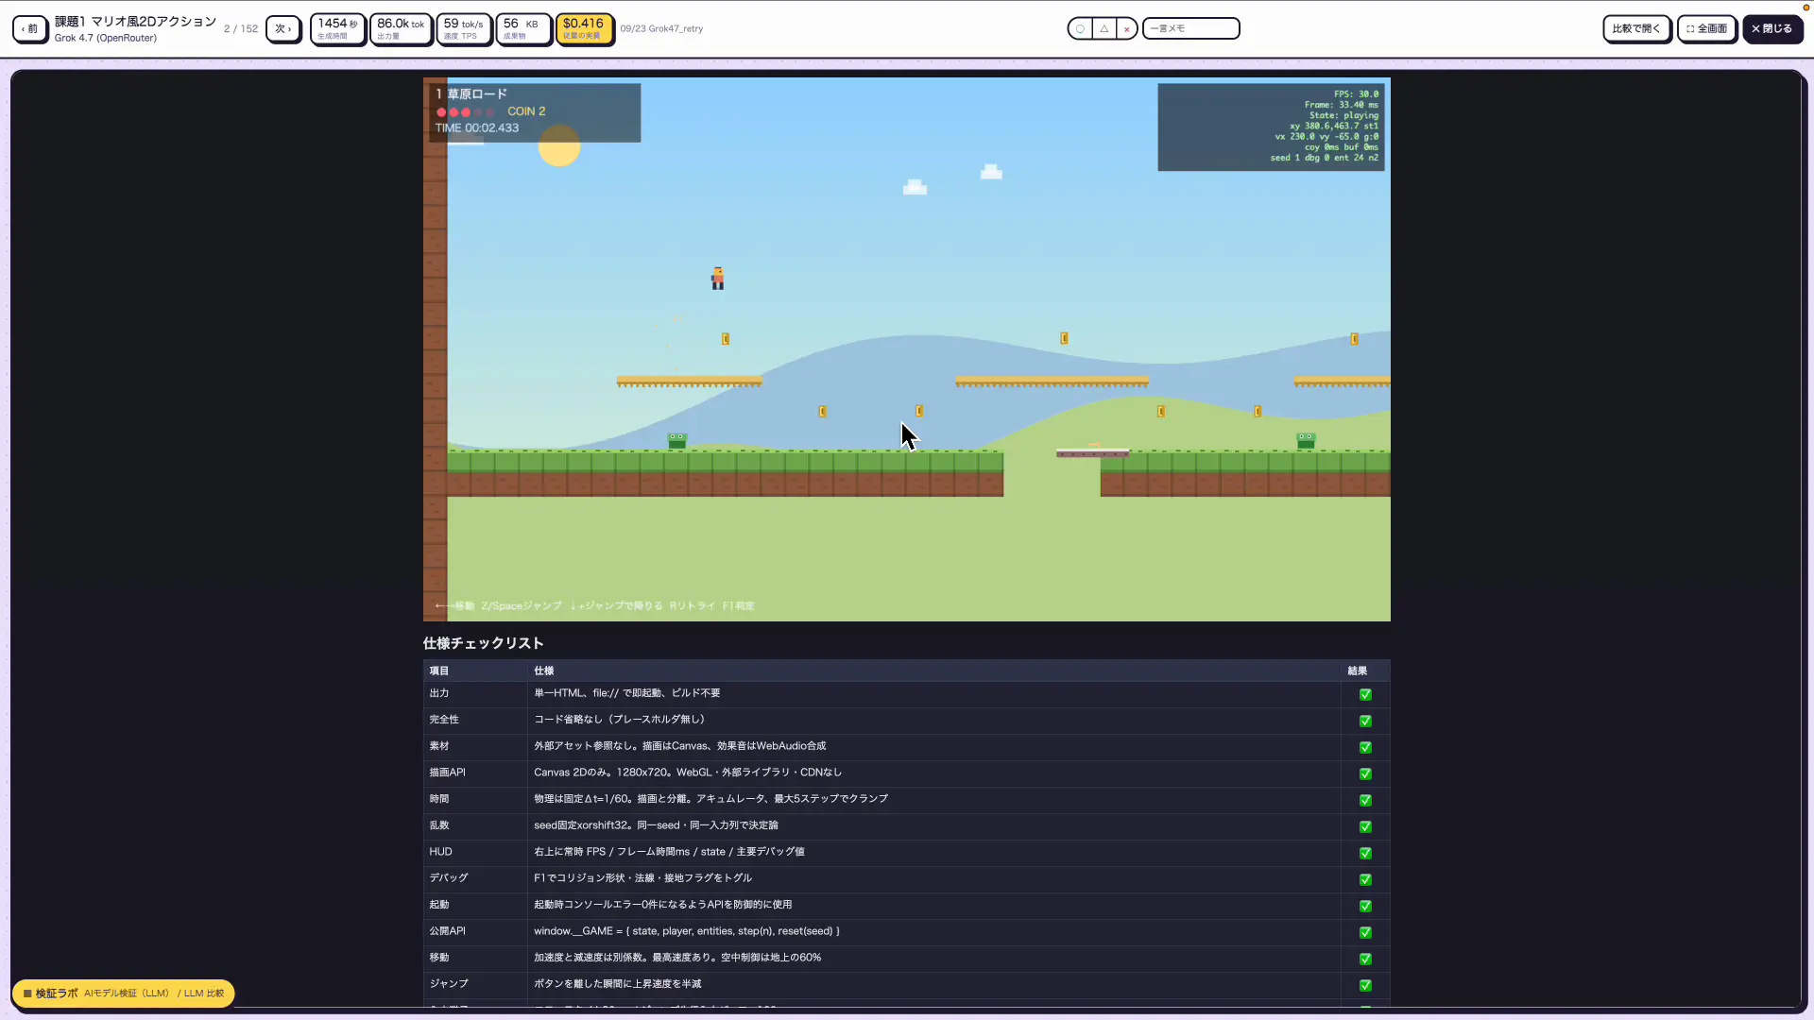Click the green enemy on left ground
The image size is (1814, 1020).
tap(677, 441)
